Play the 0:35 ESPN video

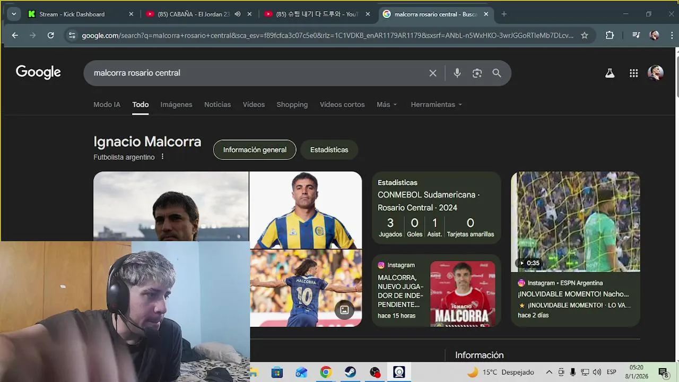pyautogui.click(x=575, y=222)
